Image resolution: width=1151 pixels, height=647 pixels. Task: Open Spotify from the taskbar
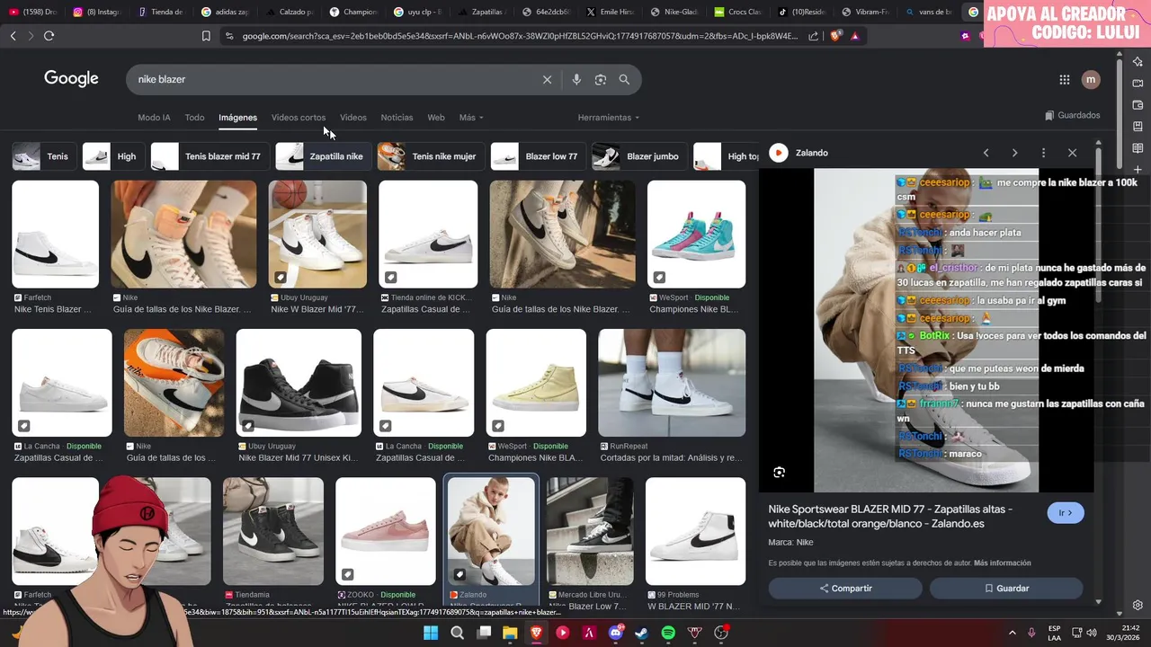[x=668, y=633]
